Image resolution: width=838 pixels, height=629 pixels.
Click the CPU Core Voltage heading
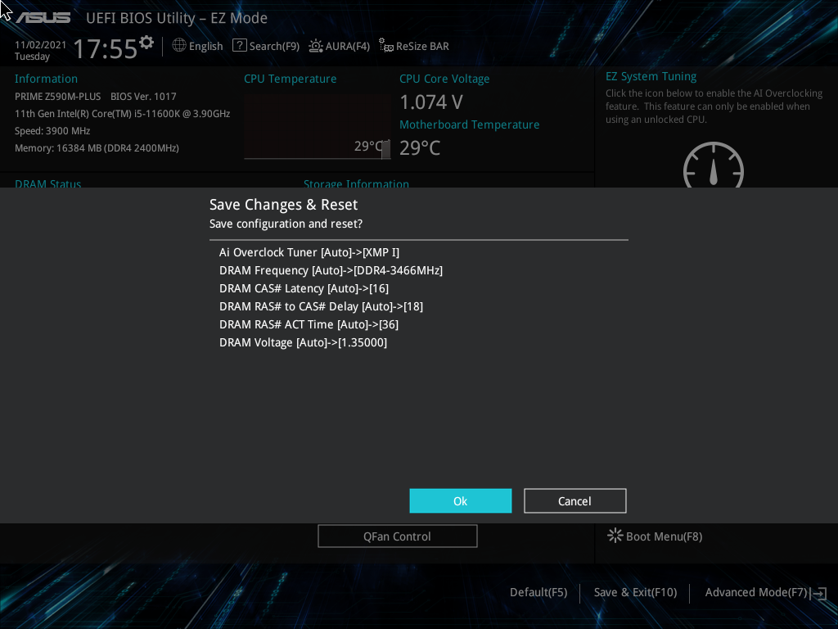pyautogui.click(x=444, y=79)
